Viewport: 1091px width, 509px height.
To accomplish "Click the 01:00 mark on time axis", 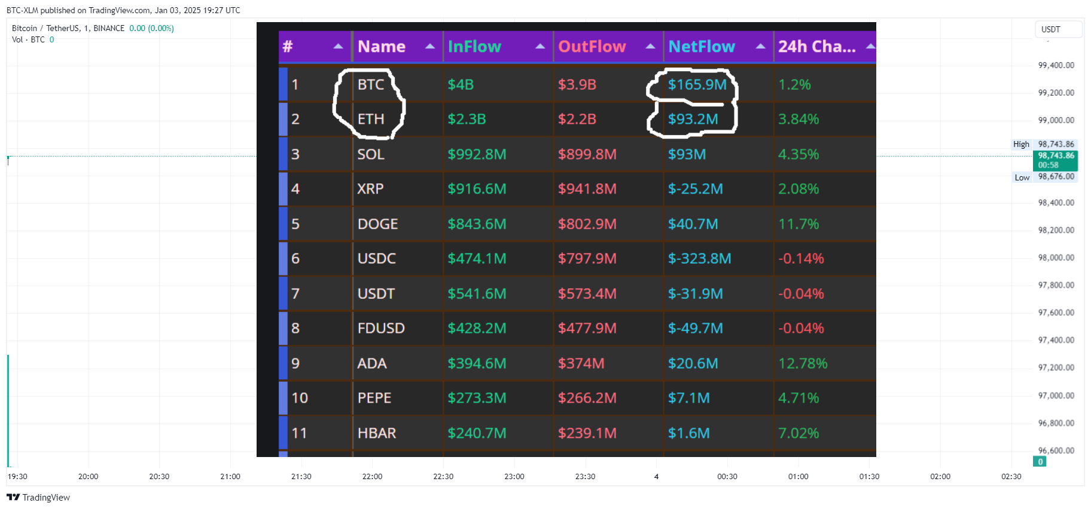I will pos(798,476).
